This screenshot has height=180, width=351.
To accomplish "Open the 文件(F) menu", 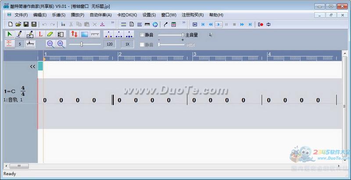I will coord(21,15).
